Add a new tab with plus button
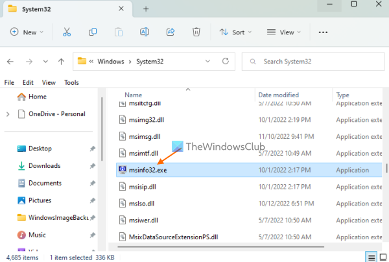 coord(146,9)
